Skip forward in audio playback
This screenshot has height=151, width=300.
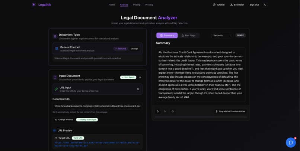(x=165, y=111)
